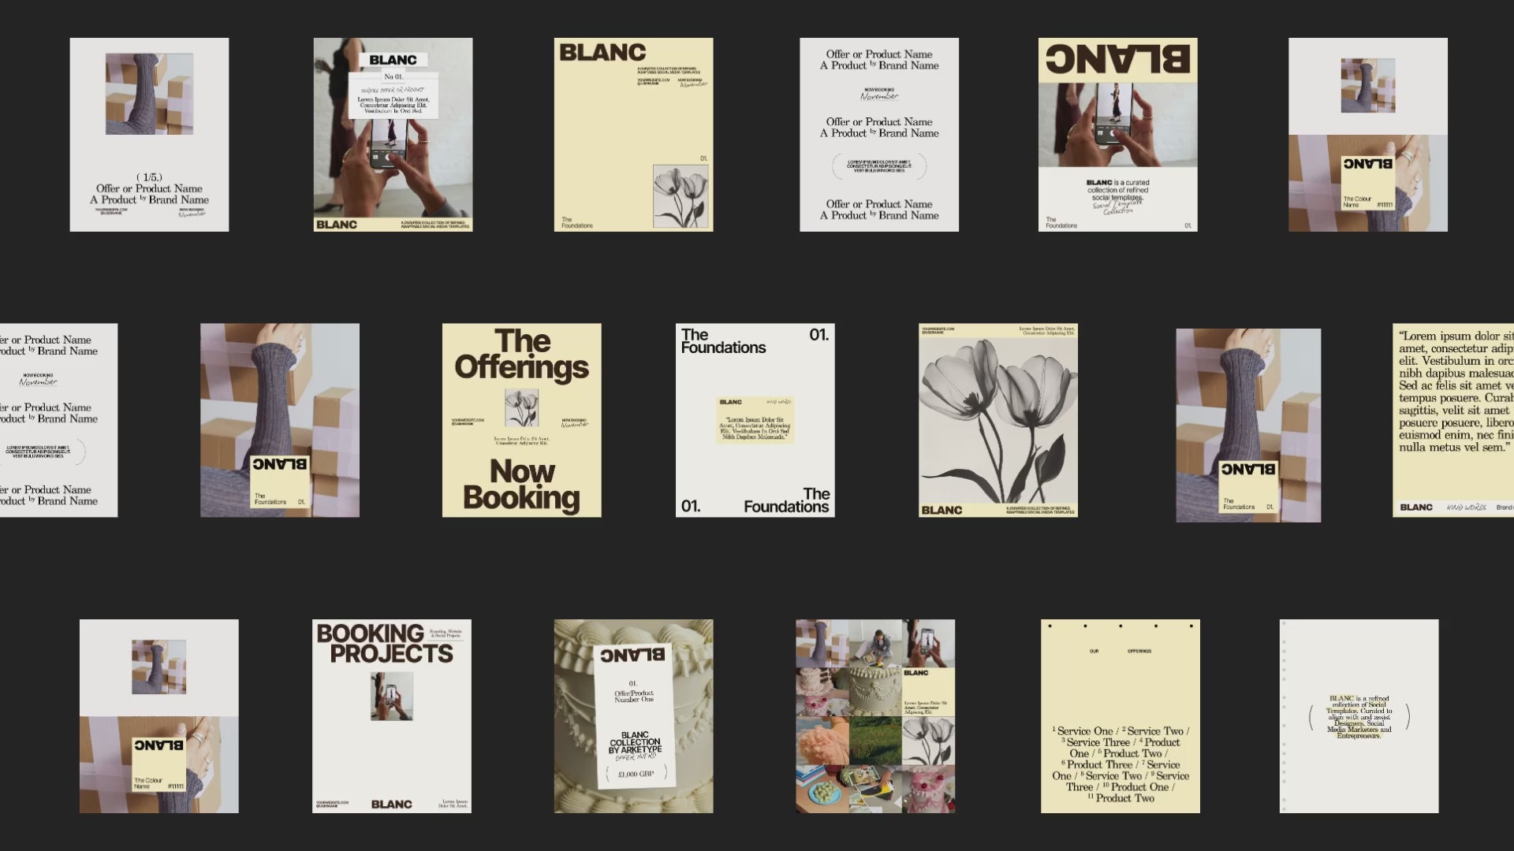The width and height of the screenshot is (1514, 851).
Task: Click bottom-left The Colour Name template
Action: pyautogui.click(x=158, y=715)
